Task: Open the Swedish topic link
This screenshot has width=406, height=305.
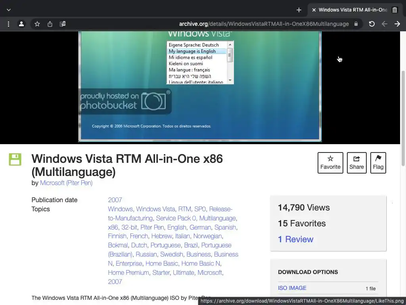Action: 171,255
